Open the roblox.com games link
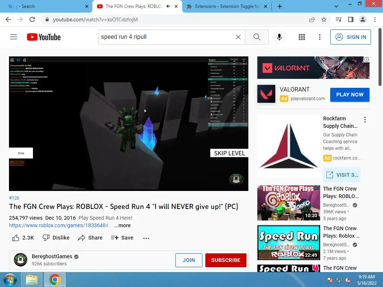Image resolution: width=383 pixels, height=287 pixels. 59,225
